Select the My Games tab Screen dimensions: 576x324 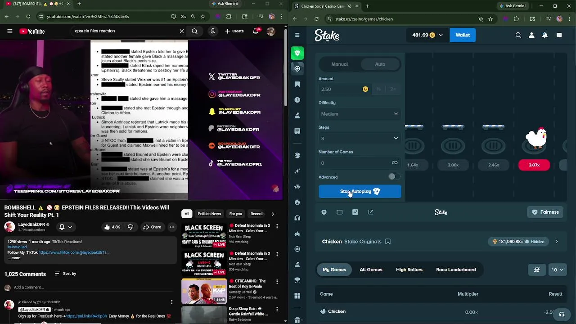[x=334, y=270]
